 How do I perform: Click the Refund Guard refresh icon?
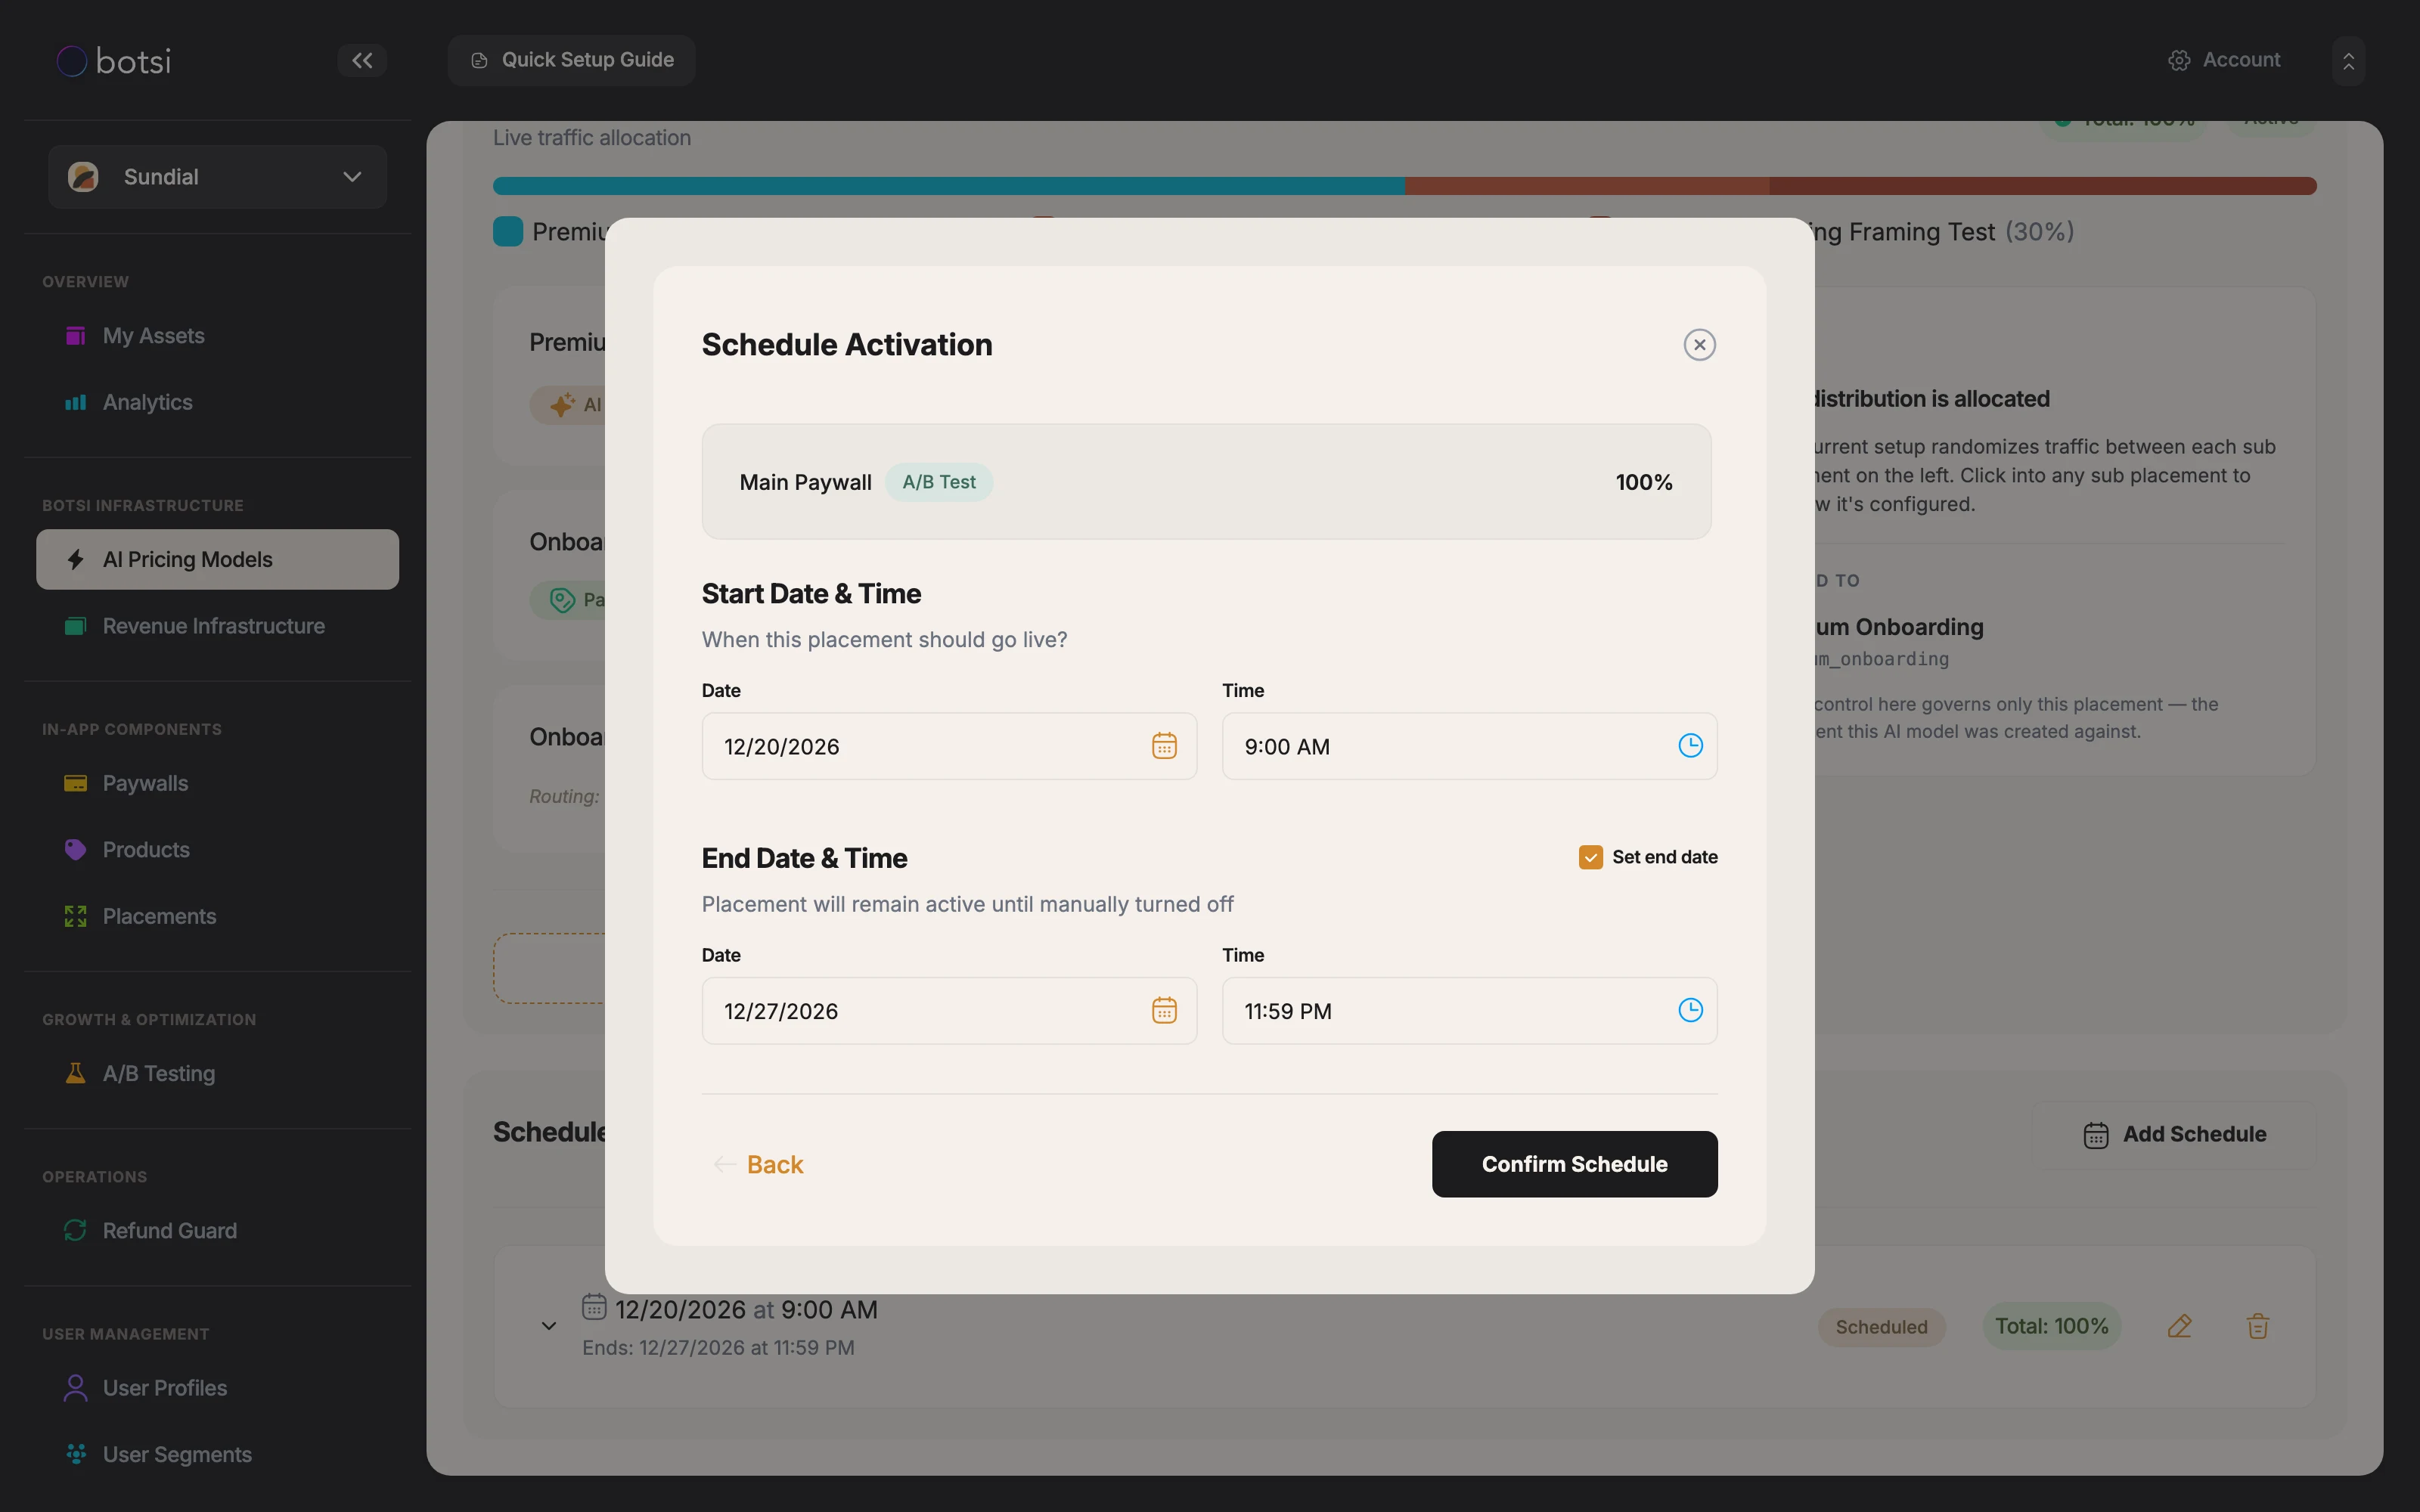pyautogui.click(x=75, y=1230)
